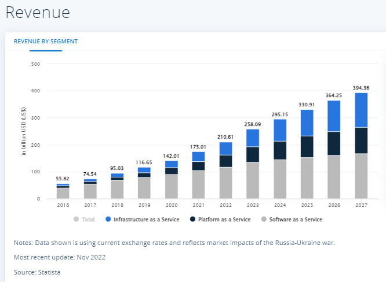This screenshot has width=386, height=282.
Task: Click the 116.65 total value label
Action: pos(144,162)
